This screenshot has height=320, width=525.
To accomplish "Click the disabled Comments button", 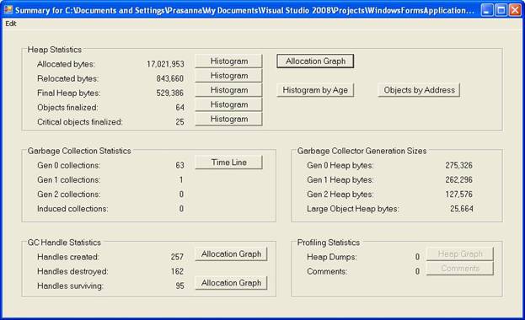I will coord(460,269).
